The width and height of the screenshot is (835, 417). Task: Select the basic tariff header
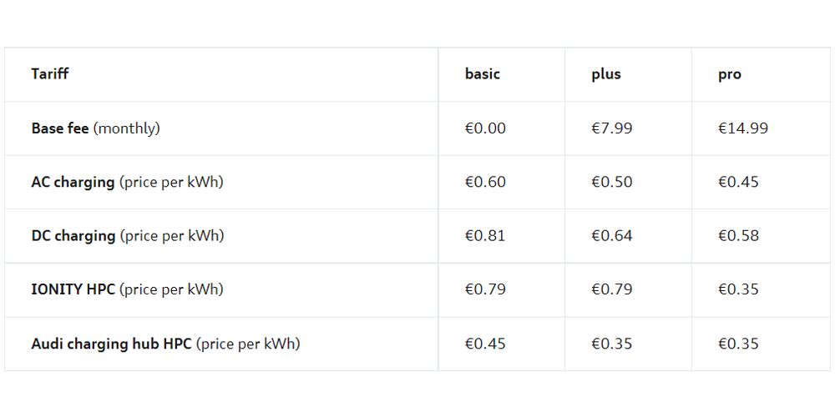click(483, 74)
